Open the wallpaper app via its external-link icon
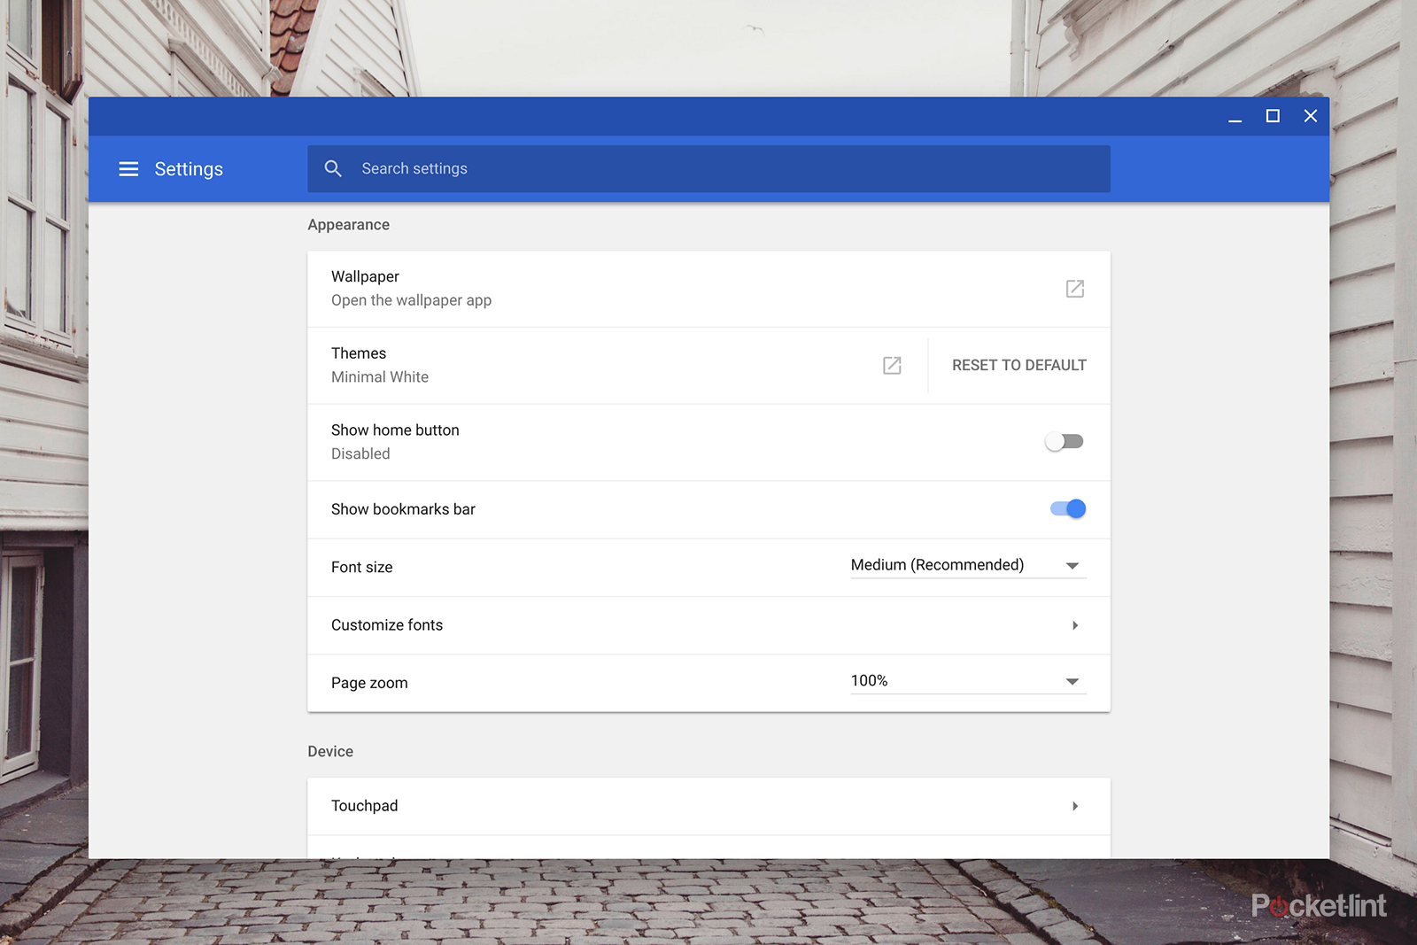This screenshot has width=1417, height=945. [1074, 289]
